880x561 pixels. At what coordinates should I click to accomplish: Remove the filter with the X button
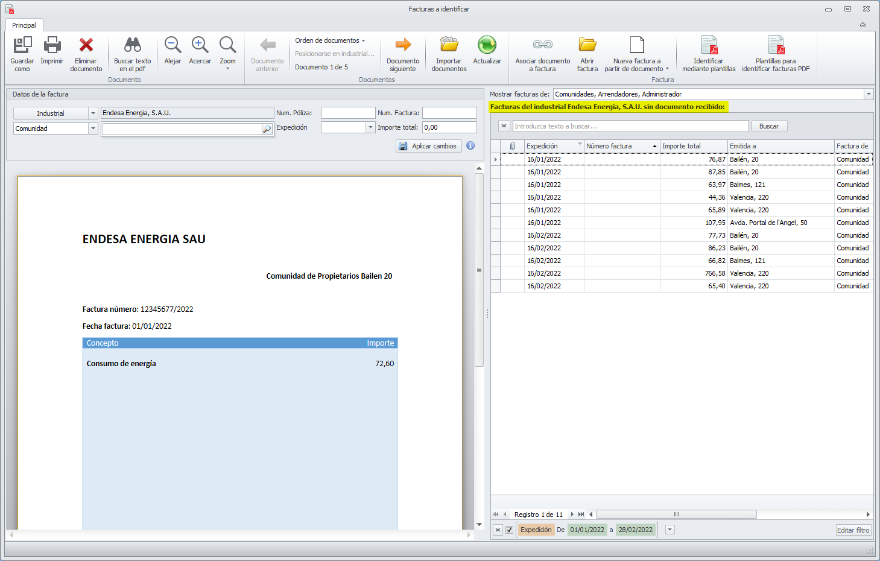click(x=498, y=530)
